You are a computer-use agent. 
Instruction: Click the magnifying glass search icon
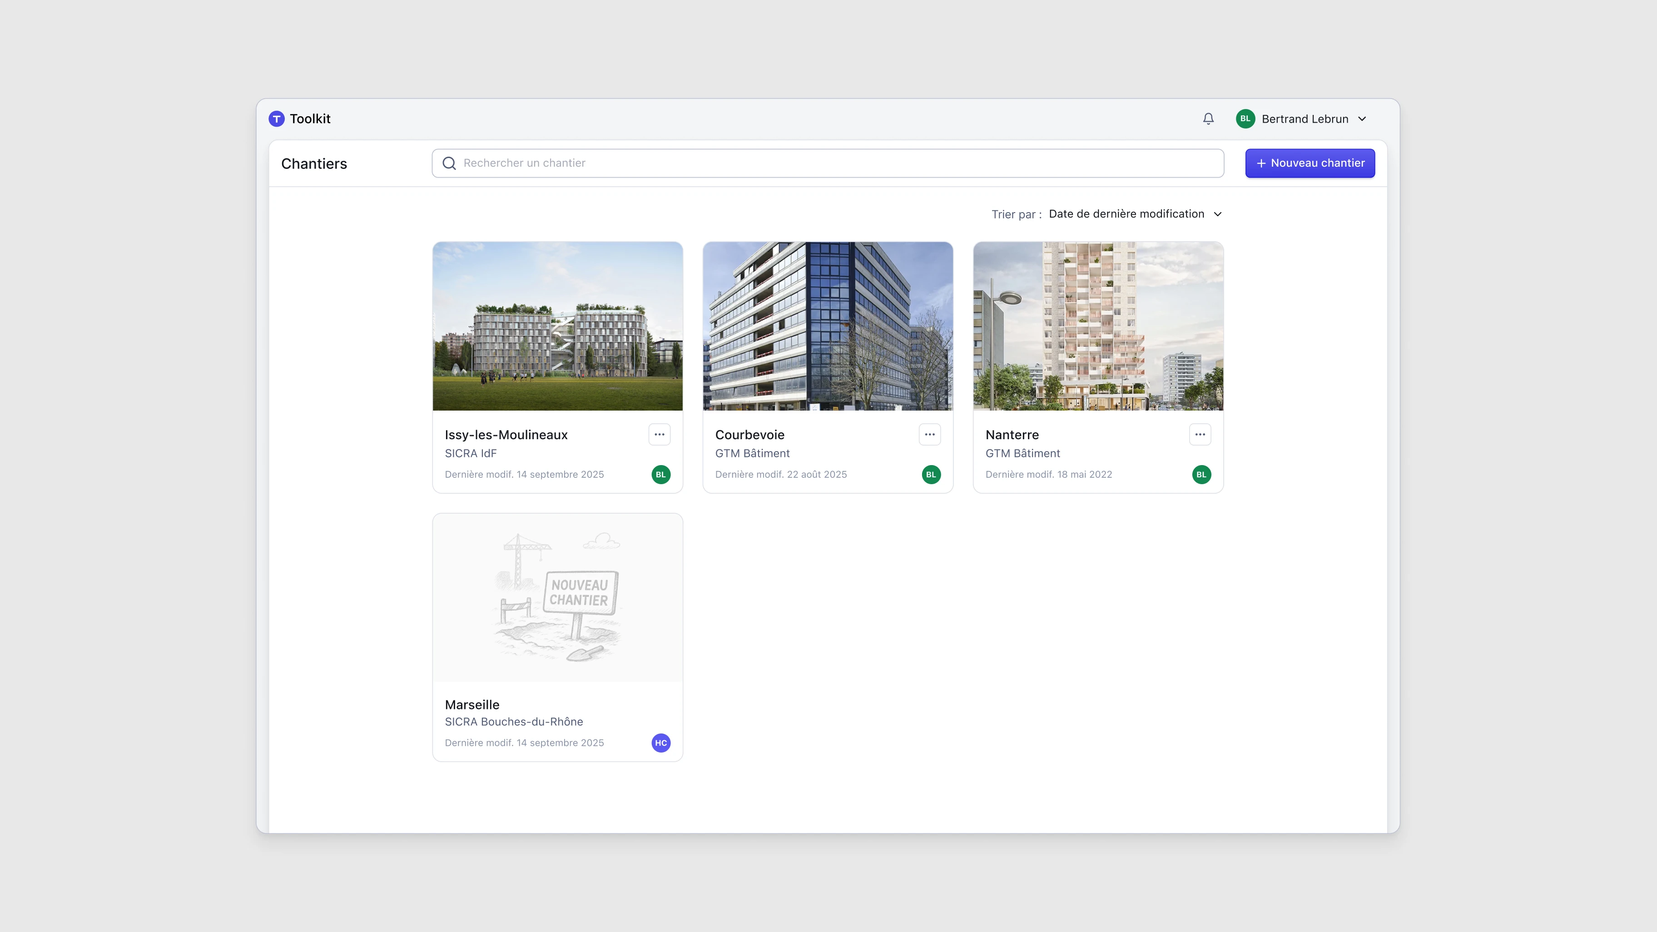click(x=449, y=163)
